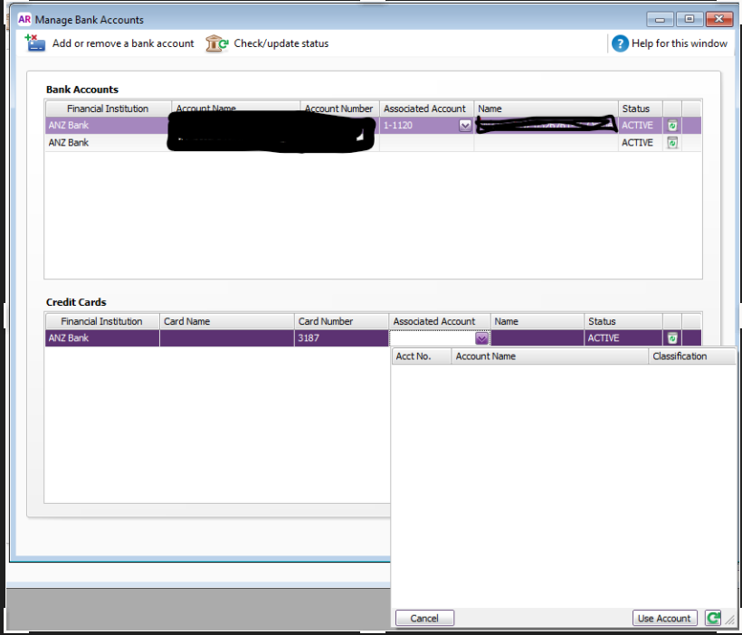This screenshot has height=635, width=742.
Task: Sort by Acct No. column header
Action: [x=414, y=356]
